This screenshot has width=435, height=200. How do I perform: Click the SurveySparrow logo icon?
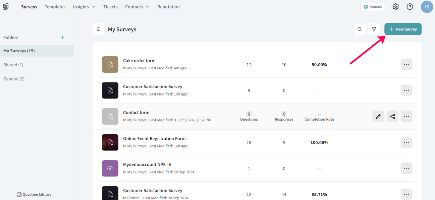click(x=6, y=7)
